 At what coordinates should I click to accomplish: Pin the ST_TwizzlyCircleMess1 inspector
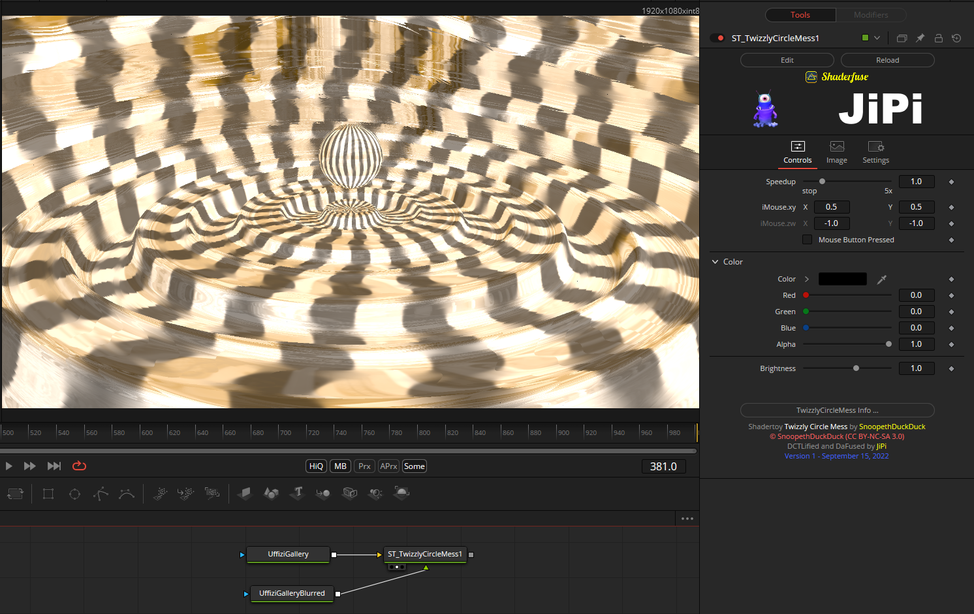point(920,38)
